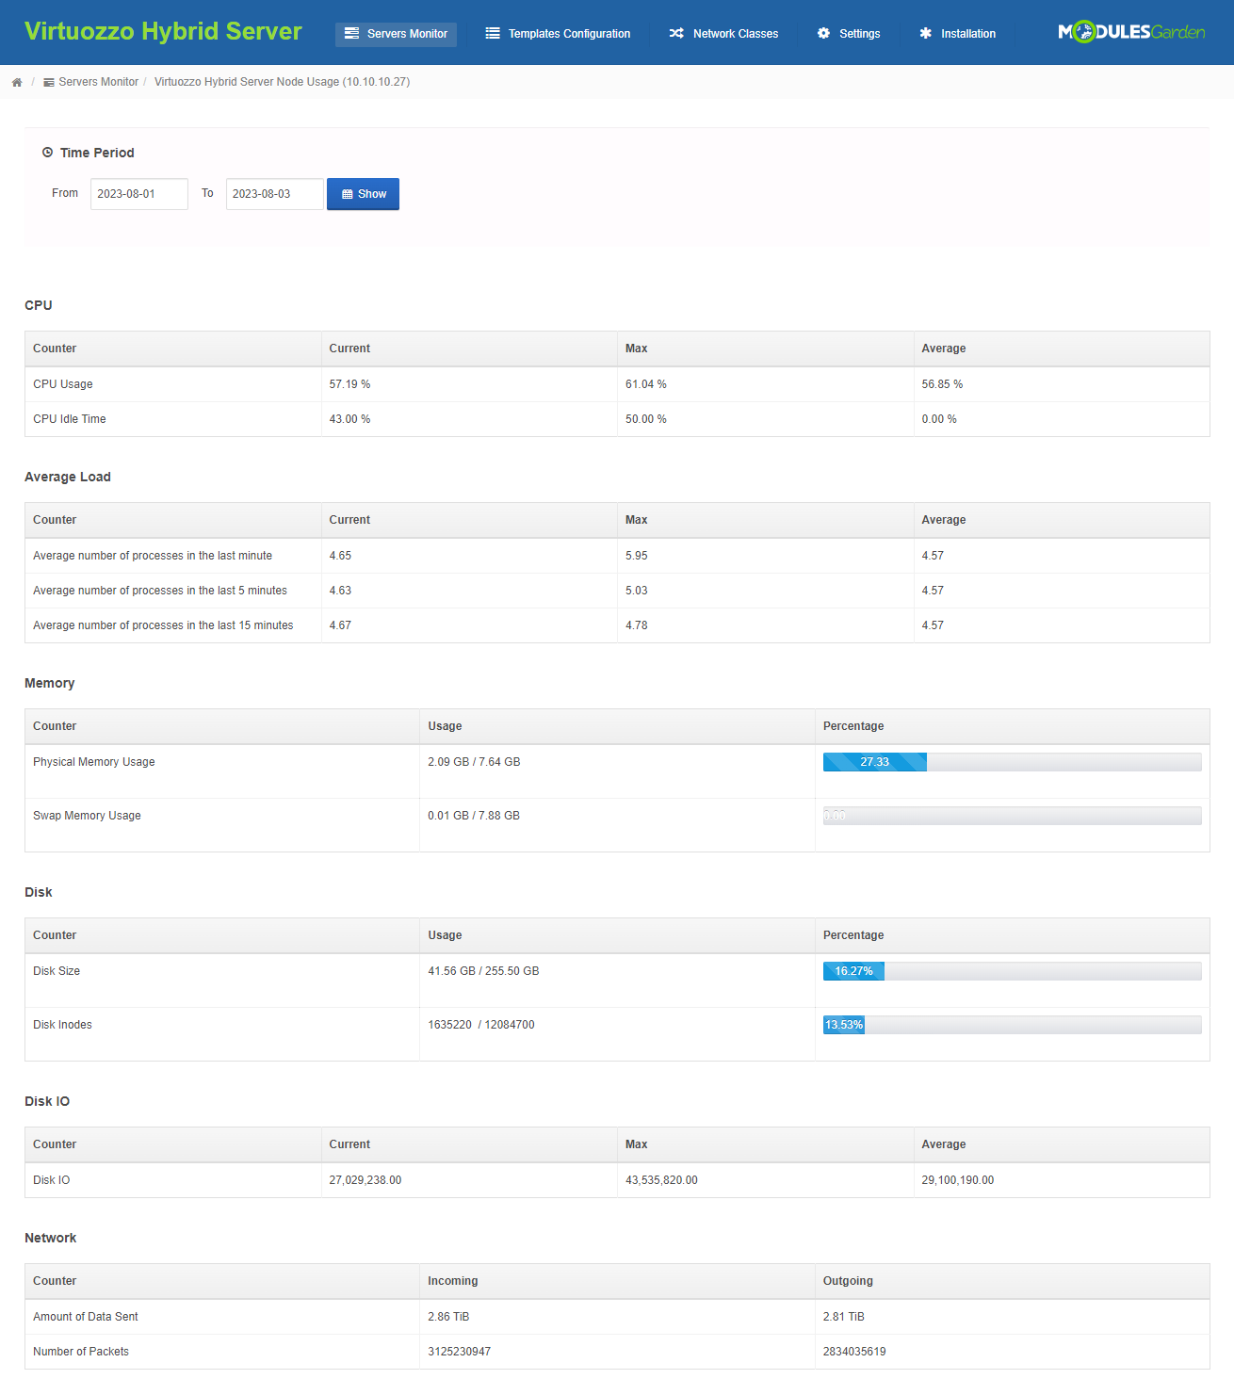Viewport: 1234px width, 1395px height.
Task: Select the To date field
Action: tap(273, 194)
